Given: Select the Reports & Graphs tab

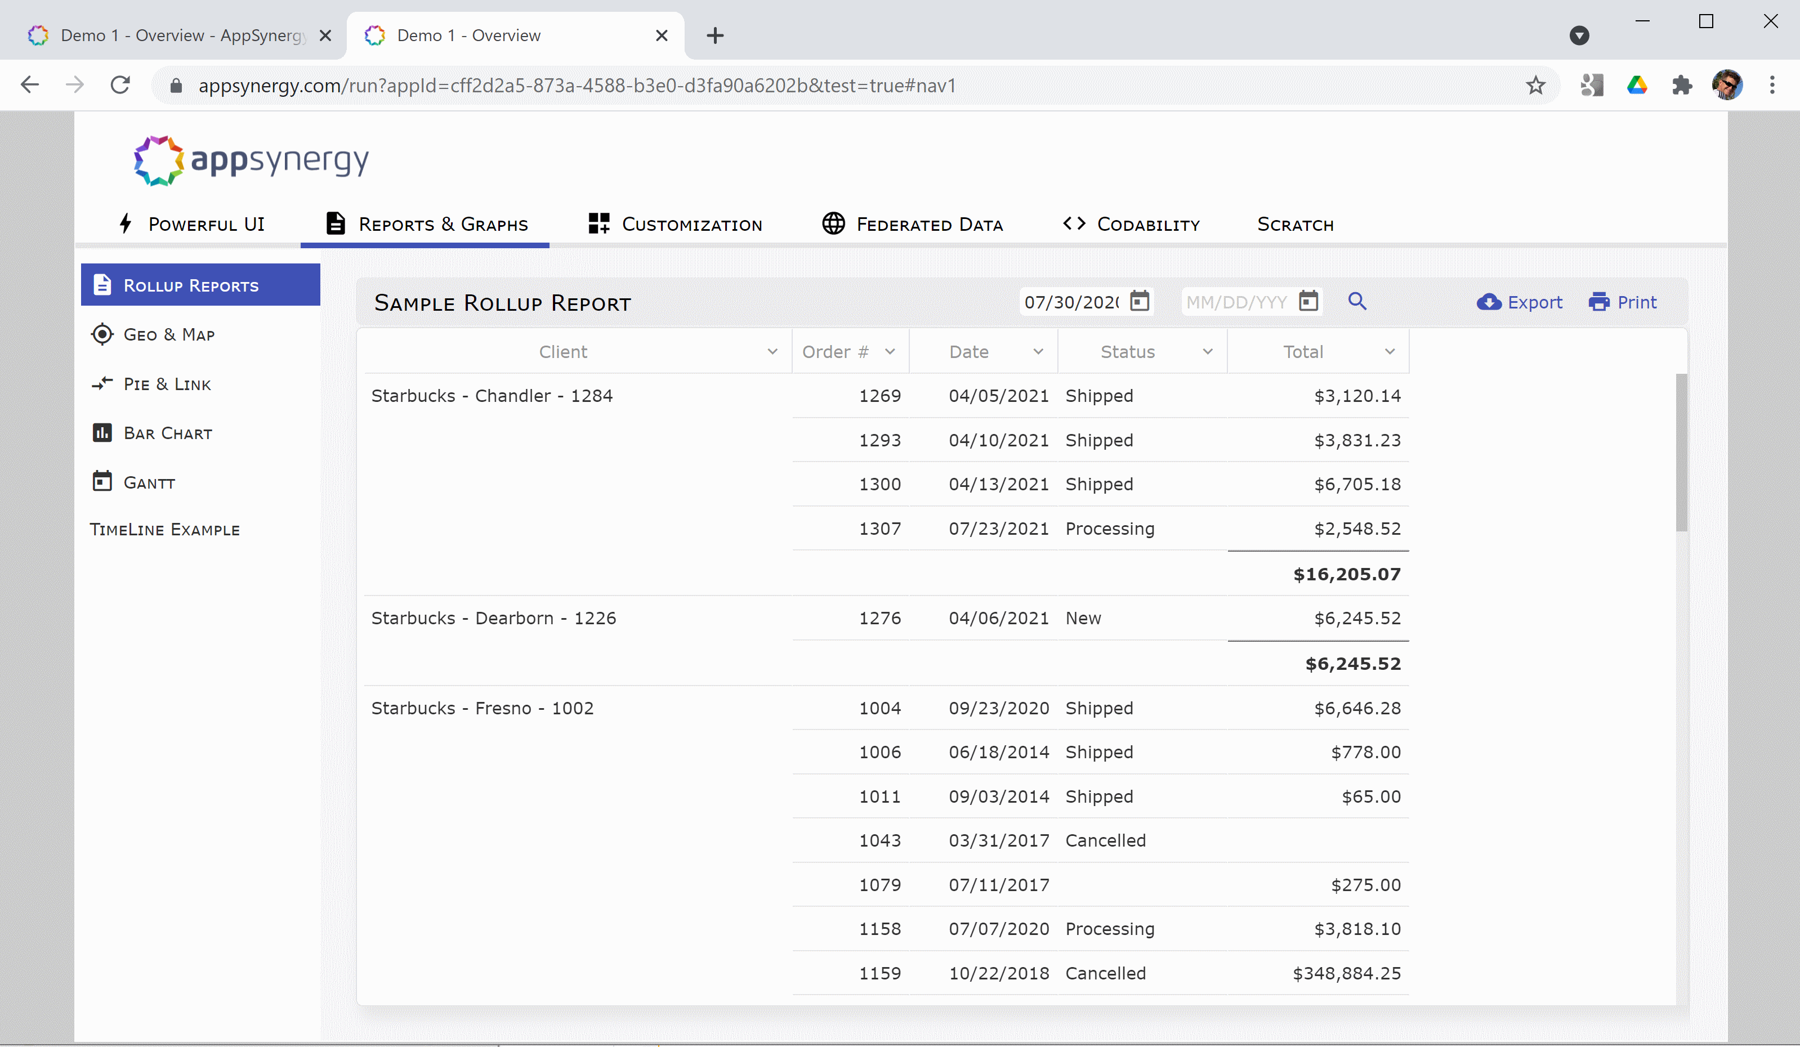Looking at the screenshot, I should point(426,223).
